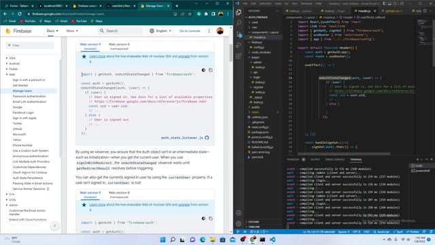Open English language dropdown
435x245 pixels.
(x=160, y=31)
